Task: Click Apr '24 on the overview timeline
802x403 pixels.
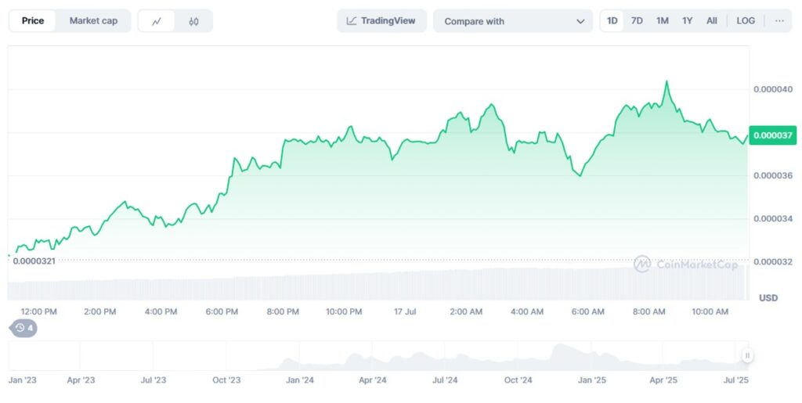Action: 372,380
